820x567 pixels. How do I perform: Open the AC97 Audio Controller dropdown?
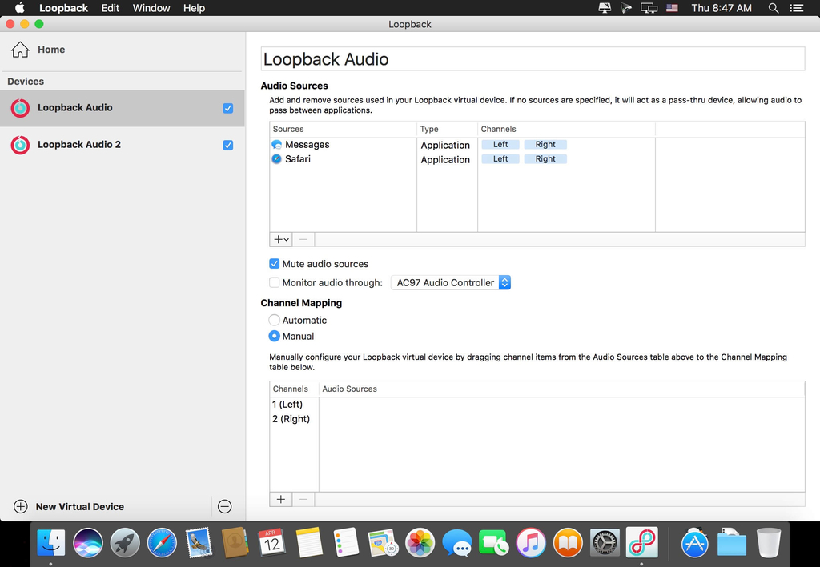[x=451, y=282]
